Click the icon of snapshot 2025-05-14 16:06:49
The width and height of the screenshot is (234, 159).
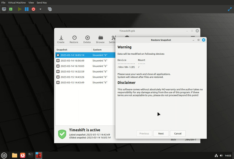tap(58, 61)
